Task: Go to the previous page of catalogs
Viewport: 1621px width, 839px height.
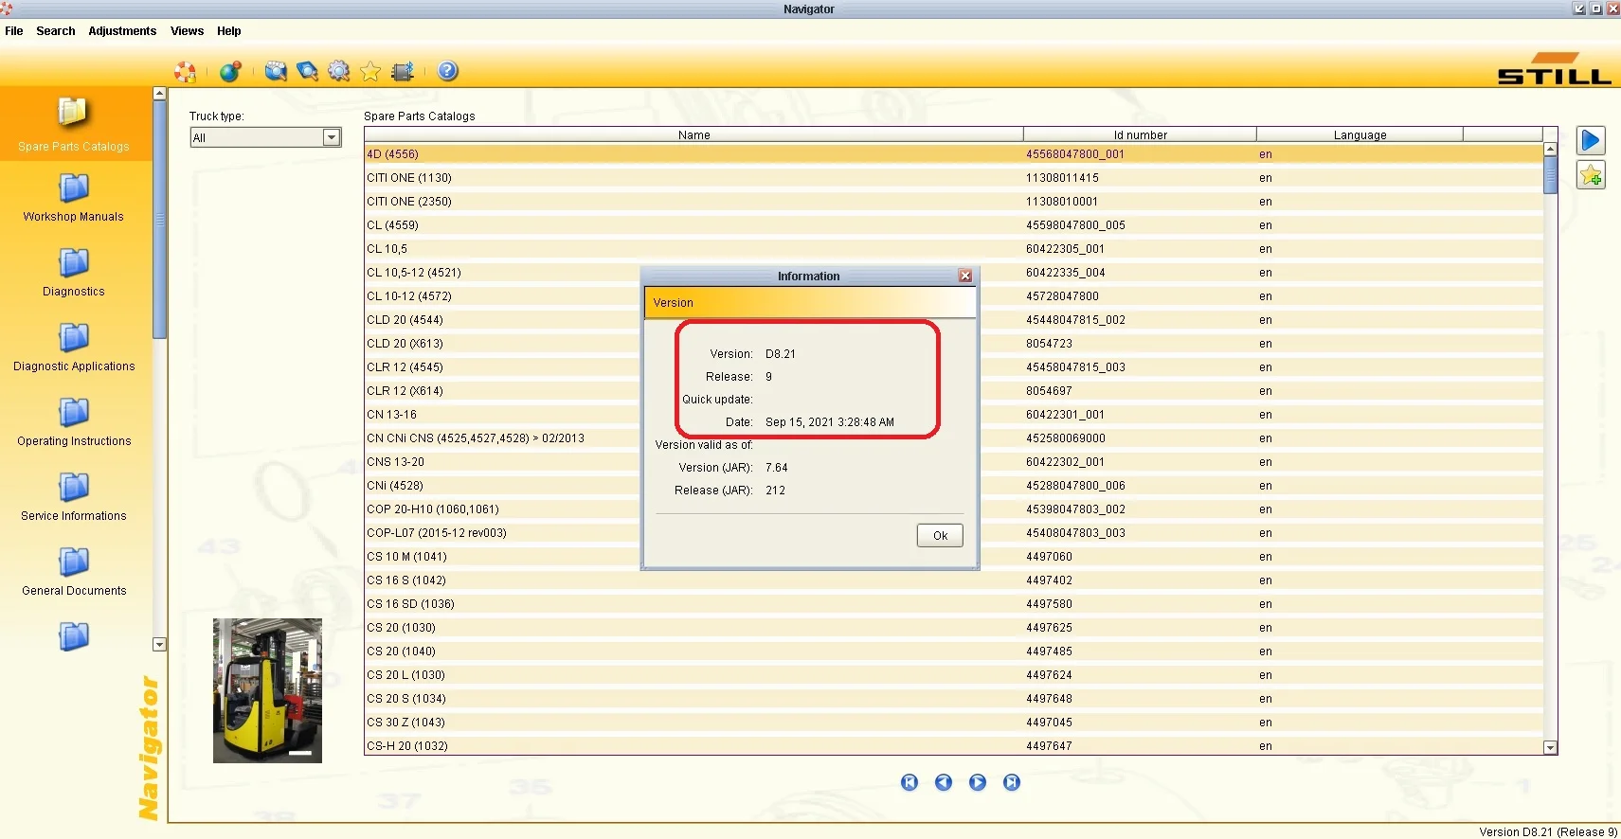Action: click(944, 782)
